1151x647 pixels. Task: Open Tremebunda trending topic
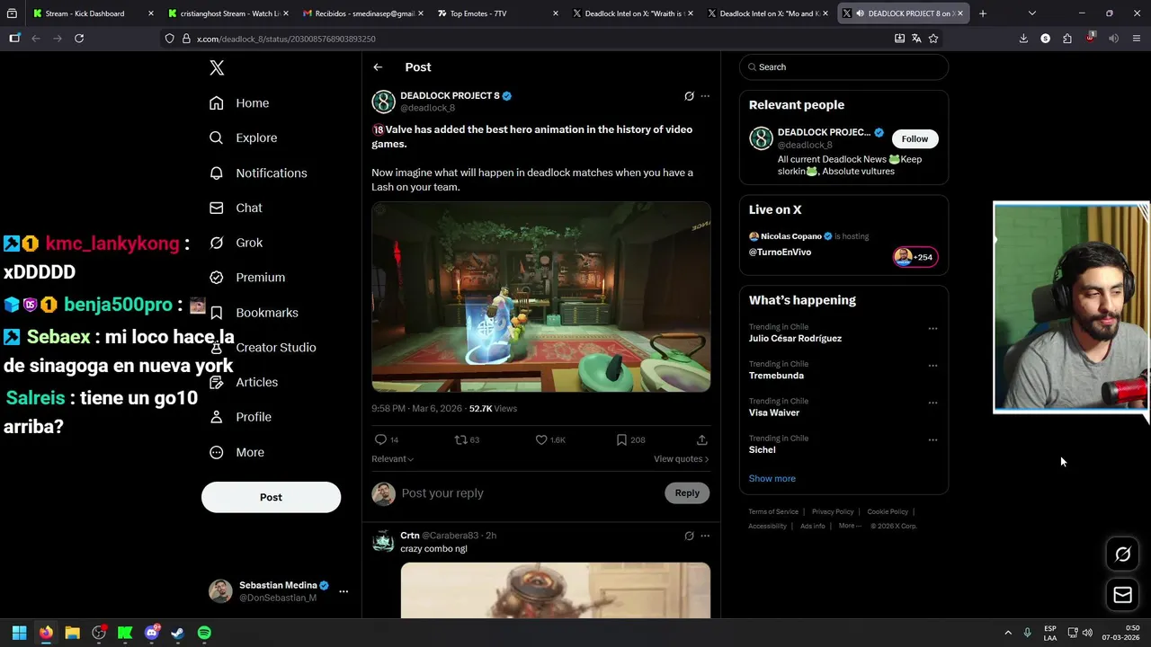776,376
